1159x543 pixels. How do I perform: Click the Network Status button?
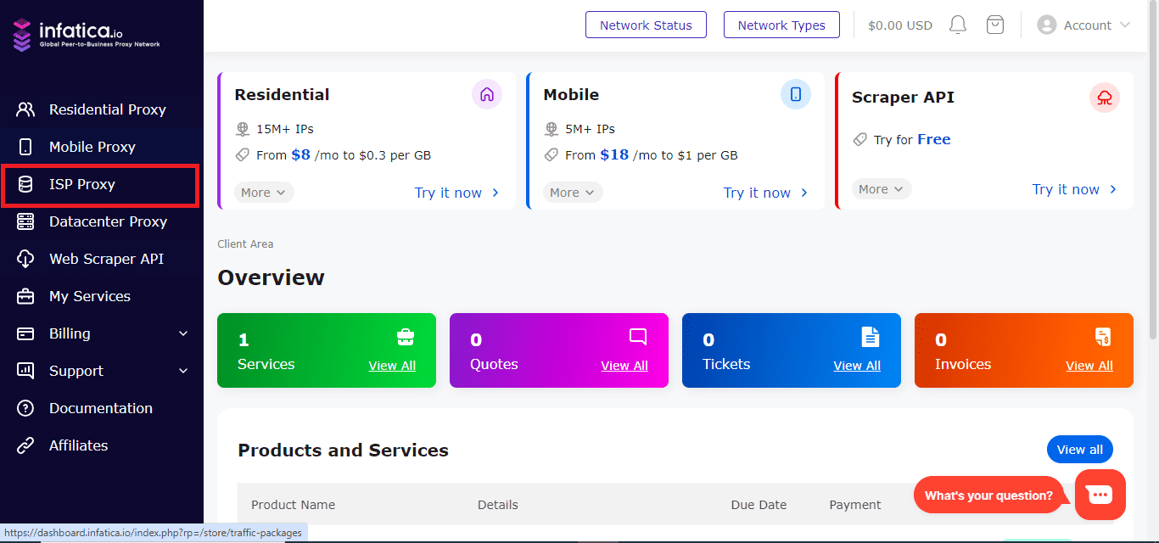tap(646, 25)
